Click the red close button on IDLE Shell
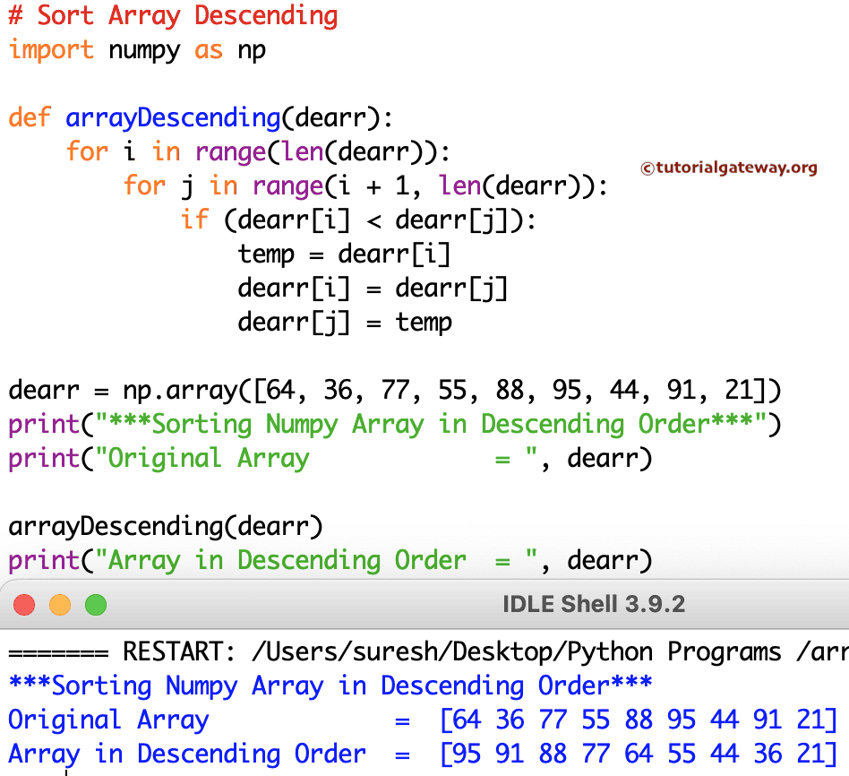The image size is (849, 776). [24, 605]
